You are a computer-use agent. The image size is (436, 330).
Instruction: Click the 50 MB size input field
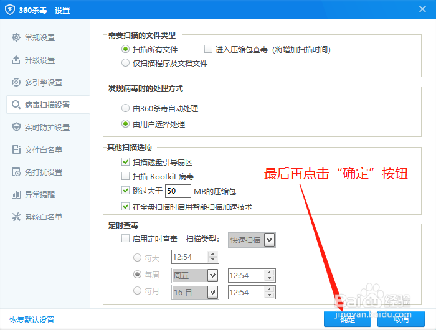pyautogui.click(x=178, y=191)
